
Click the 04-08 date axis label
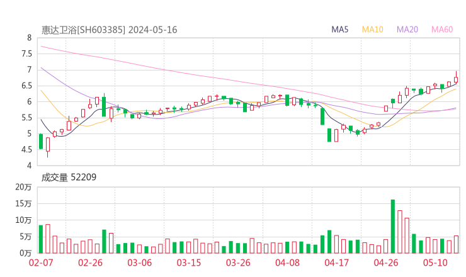pos(287,263)
